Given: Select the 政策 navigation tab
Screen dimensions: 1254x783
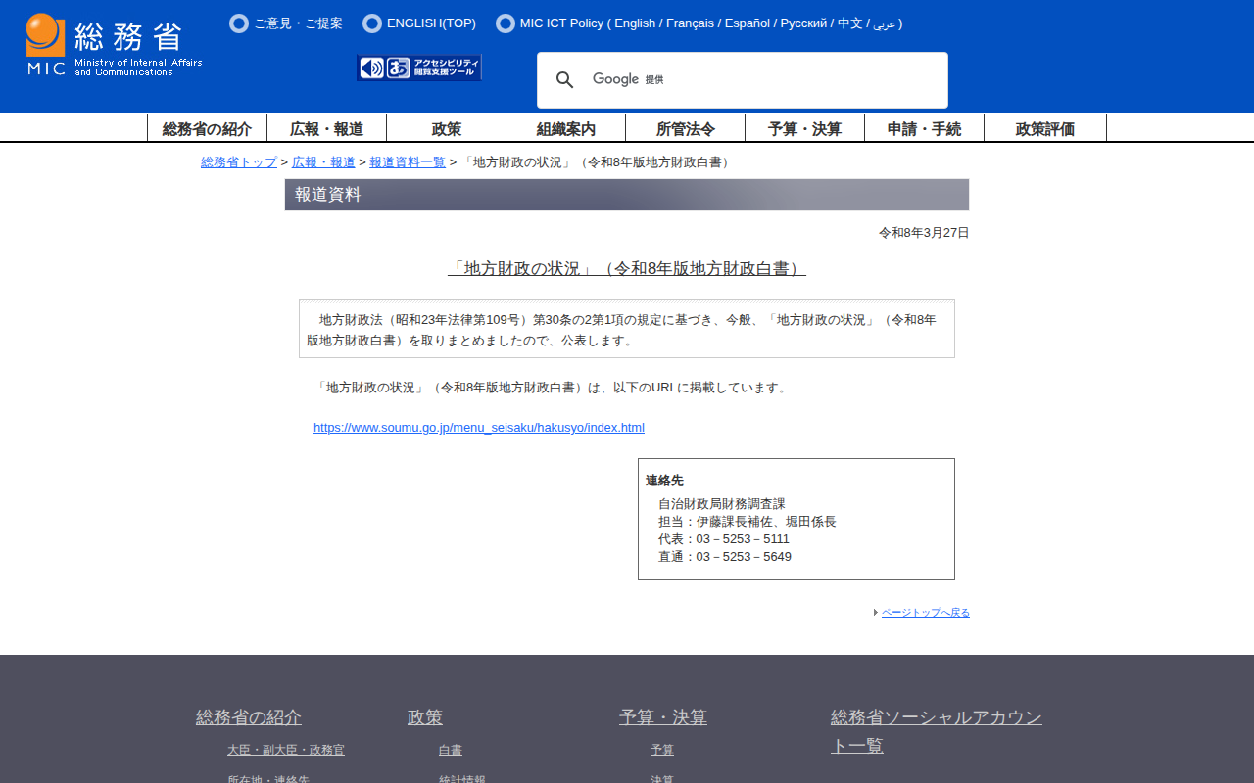Looking at the screenshot, I should point(446,128).
